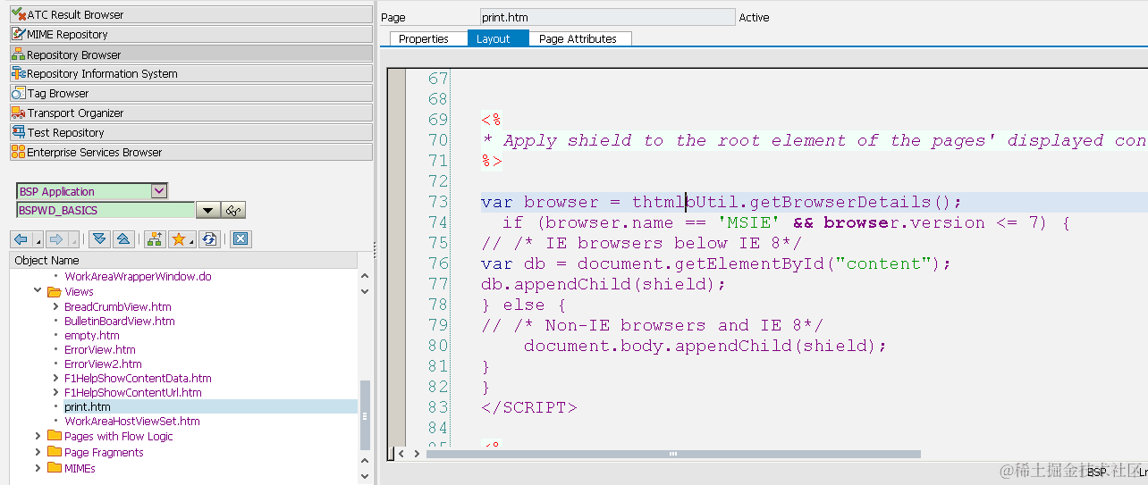Click the Enterprise Services Browser icon
The height and width of the screenshot is (485, 1148).
19,152
